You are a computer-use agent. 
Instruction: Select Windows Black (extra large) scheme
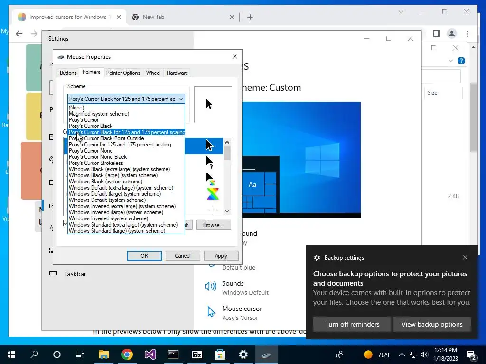point(126,169)
